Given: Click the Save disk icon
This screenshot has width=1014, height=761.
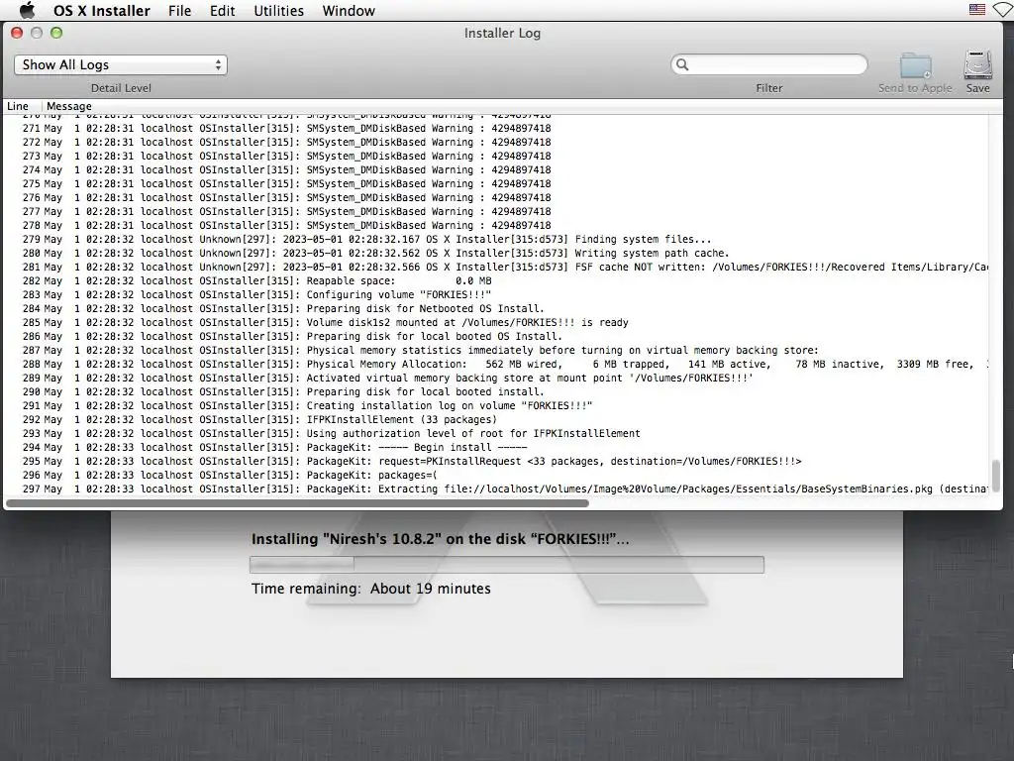Looking at the screenshot, I should click(977, 65).
